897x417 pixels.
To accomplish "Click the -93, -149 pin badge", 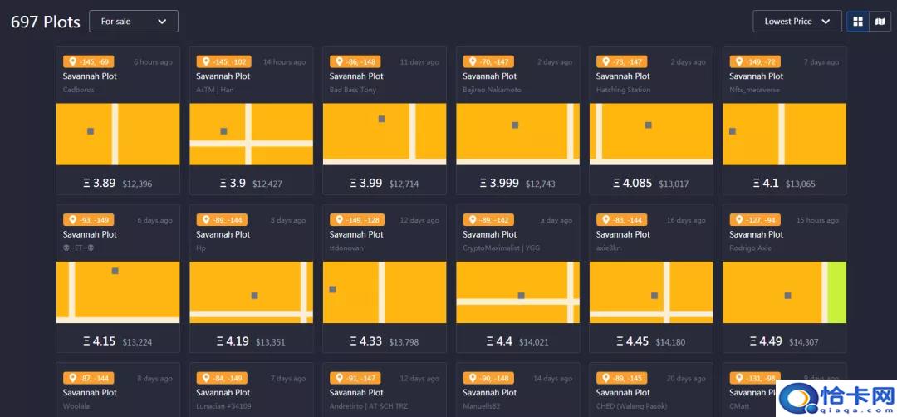I will pos(91,220).
